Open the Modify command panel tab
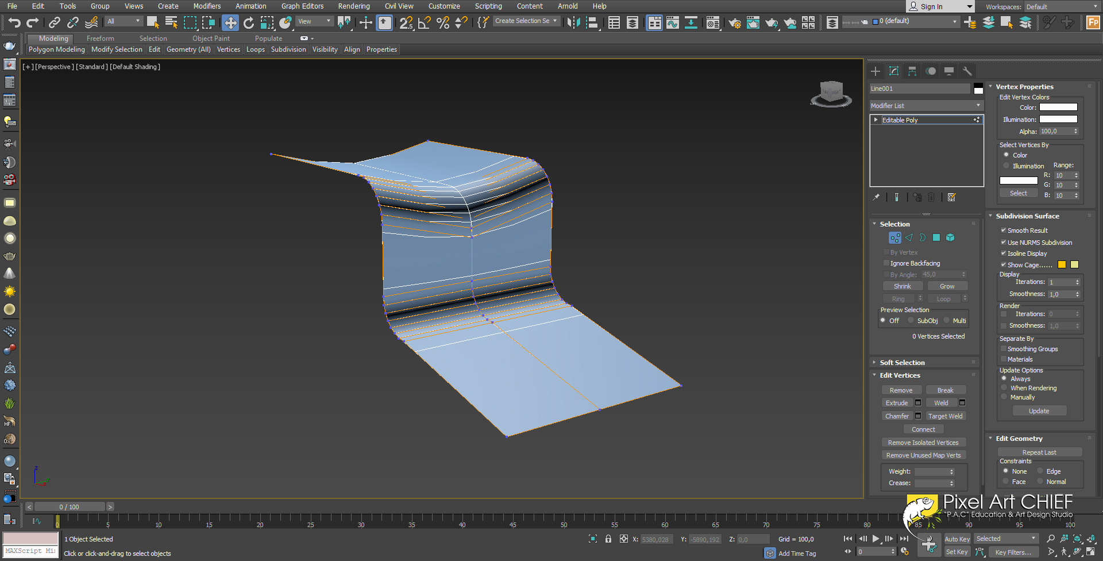1103x561 pixels. (894, 71)
